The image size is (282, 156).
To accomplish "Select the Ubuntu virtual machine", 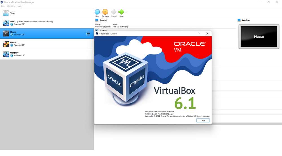I will [x=47, y=44].
